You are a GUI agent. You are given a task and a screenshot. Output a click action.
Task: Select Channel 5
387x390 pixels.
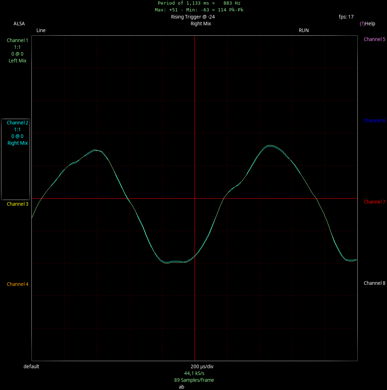pos(374,39)
